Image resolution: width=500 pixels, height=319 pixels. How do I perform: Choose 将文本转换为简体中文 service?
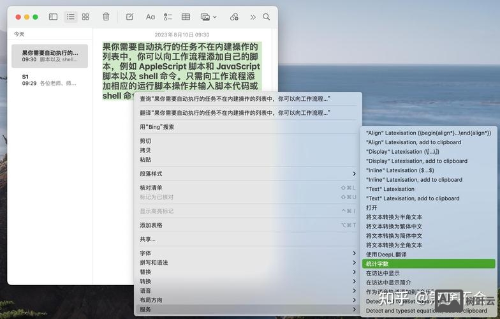tap(429, 236)
